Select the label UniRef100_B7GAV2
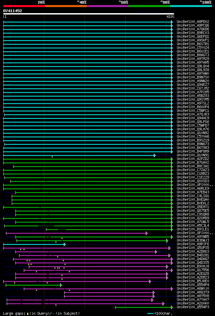 pos(193,162)
